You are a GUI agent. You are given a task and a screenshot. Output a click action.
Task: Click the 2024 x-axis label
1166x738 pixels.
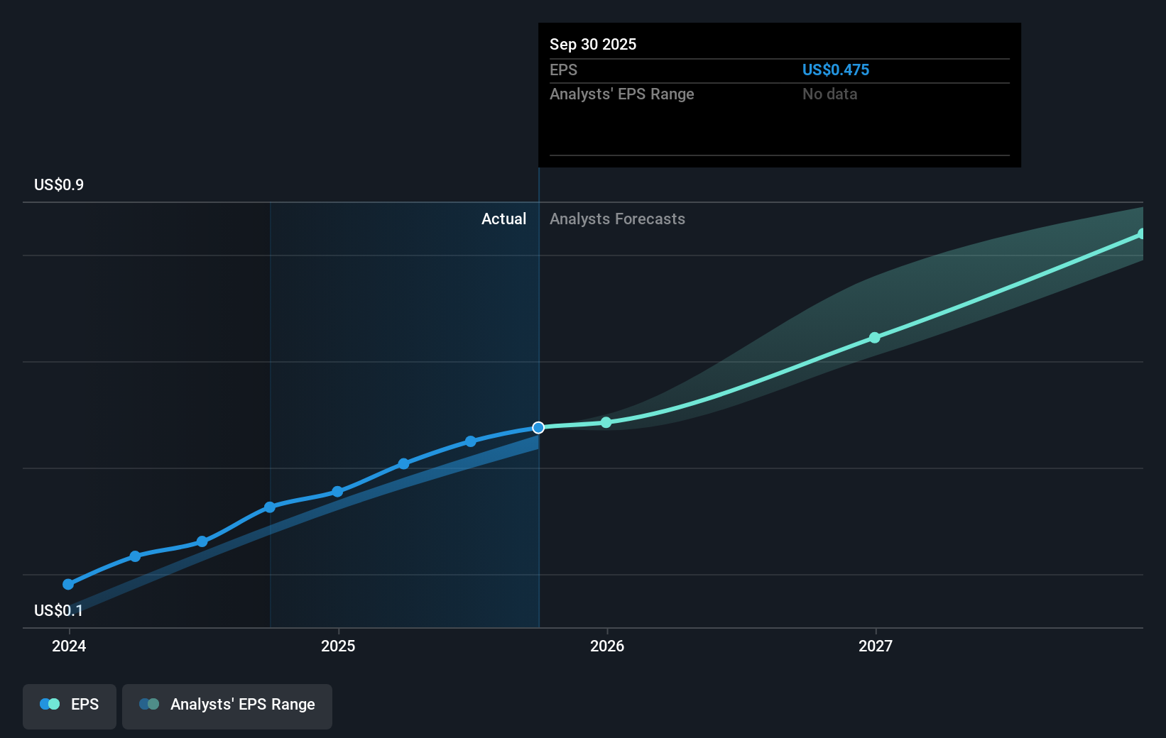click(69, 646)
